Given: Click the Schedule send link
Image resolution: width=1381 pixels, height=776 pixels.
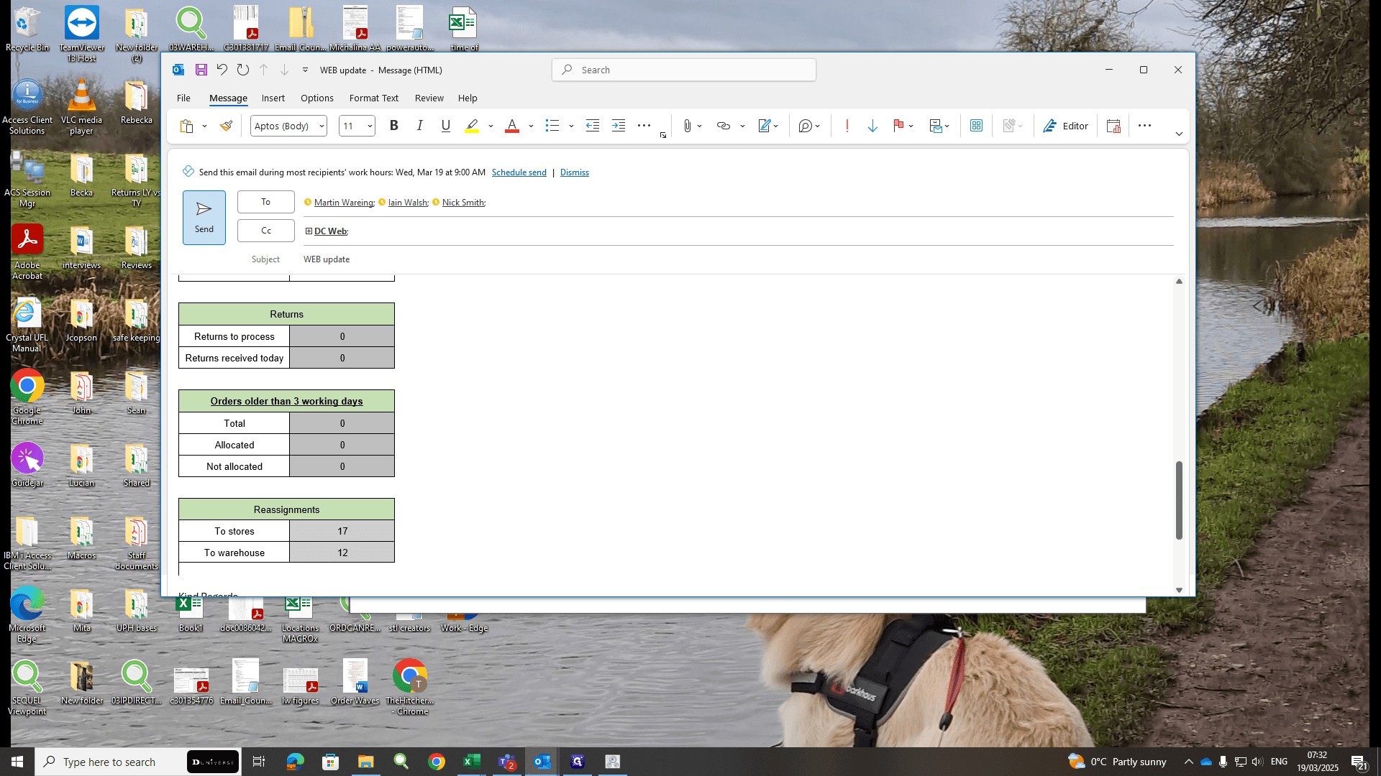Looking at the screenshot, I should [x=519, y=172].
